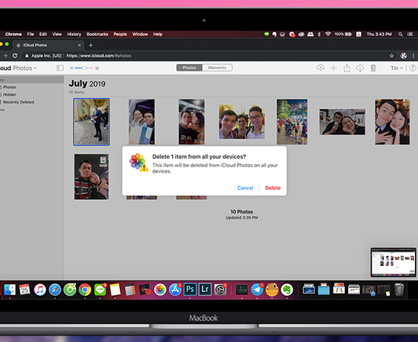Open the Bookmarks menu

pyautogui.click(x=97, y=34)
